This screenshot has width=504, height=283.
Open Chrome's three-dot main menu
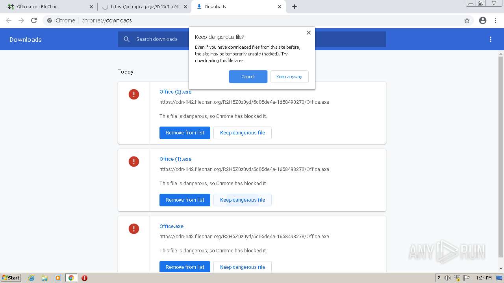click(495, 20)
